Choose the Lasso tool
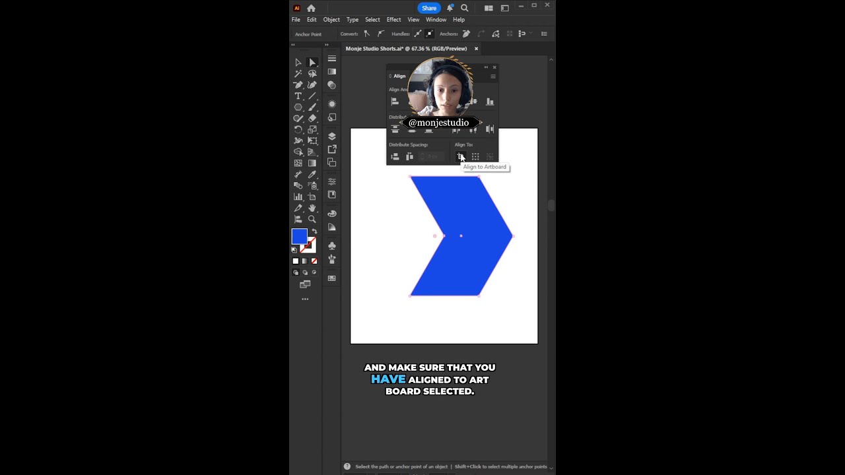Image resolution: width=845 pixels, height=475 pixels. (x=312, y=74)
